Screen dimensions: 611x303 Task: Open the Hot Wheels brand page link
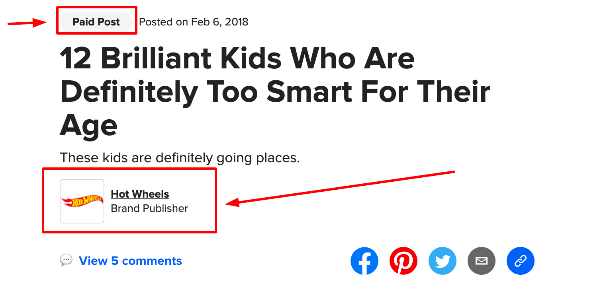[140, 194]
